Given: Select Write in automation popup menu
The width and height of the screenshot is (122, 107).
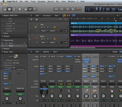Looking at the screenshot, I should pos(44,93).
